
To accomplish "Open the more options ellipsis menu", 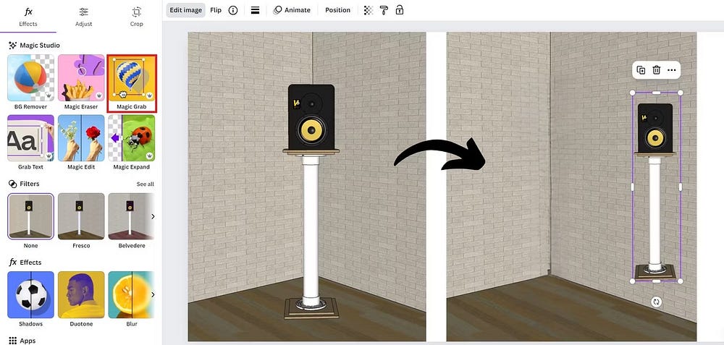I will click(x=671, y=70).
